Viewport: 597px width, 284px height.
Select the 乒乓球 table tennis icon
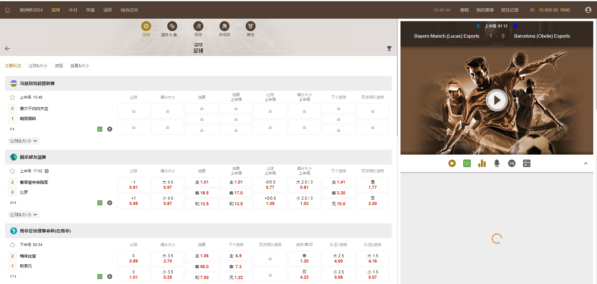click(224, 26)
